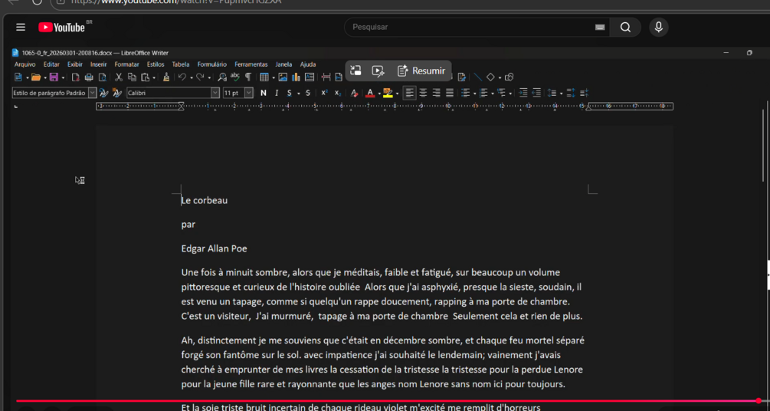The width and height of the screenshot is (770, 411).
Task: Click Decrease paragraph spacing icon
Action: (585, 93)
